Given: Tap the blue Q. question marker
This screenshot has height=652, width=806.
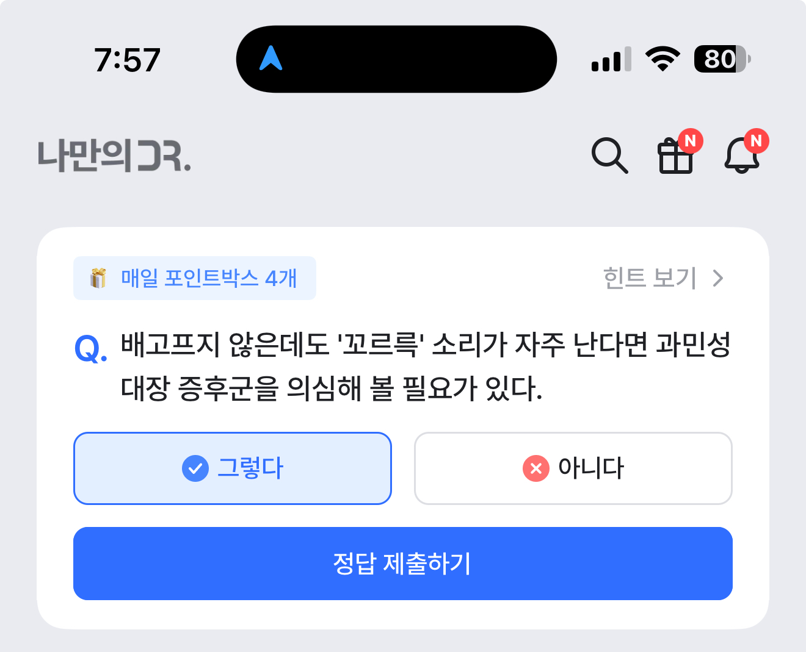Looking at the screenshot, I should [x=91, y=349].
